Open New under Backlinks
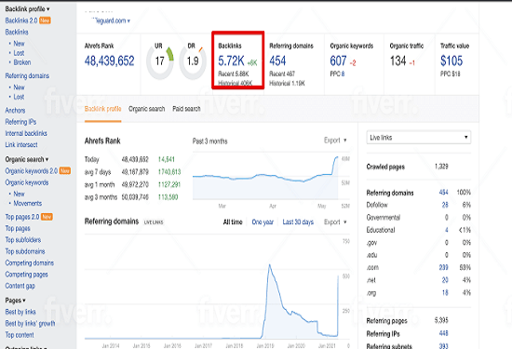Screen dimensions: 512x349 point(19,44)
